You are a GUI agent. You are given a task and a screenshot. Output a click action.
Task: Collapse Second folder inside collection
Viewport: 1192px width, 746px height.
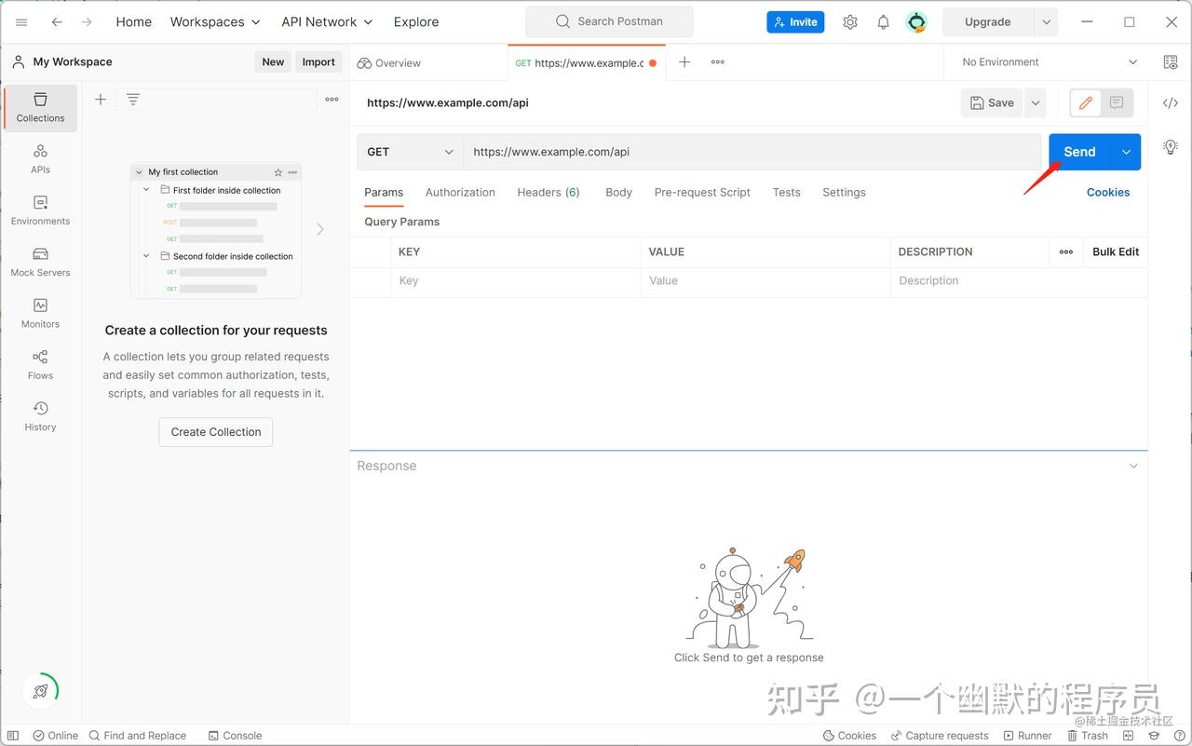145,256
